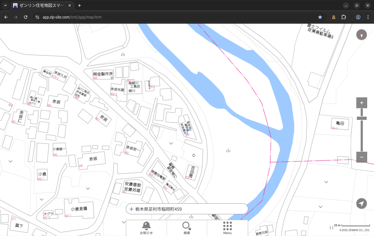
Task: Expand the tab search dropdown arrow
Action: tap(5, 5)
